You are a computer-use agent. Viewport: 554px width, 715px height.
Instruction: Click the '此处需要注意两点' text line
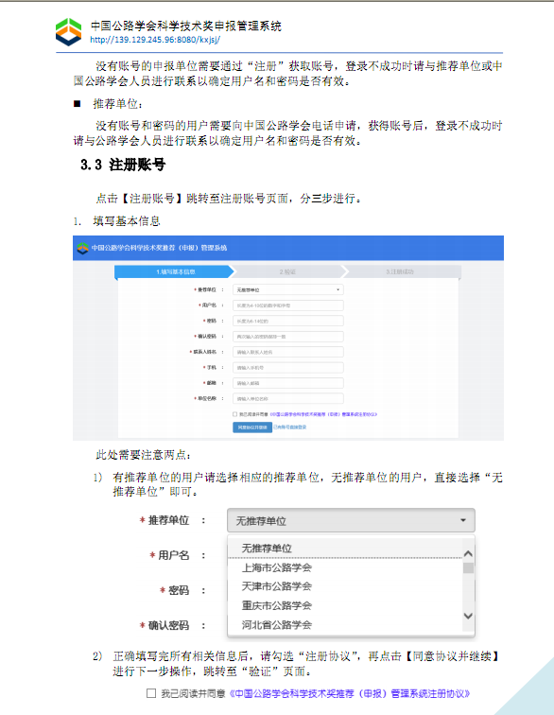(x=143, y=455)
